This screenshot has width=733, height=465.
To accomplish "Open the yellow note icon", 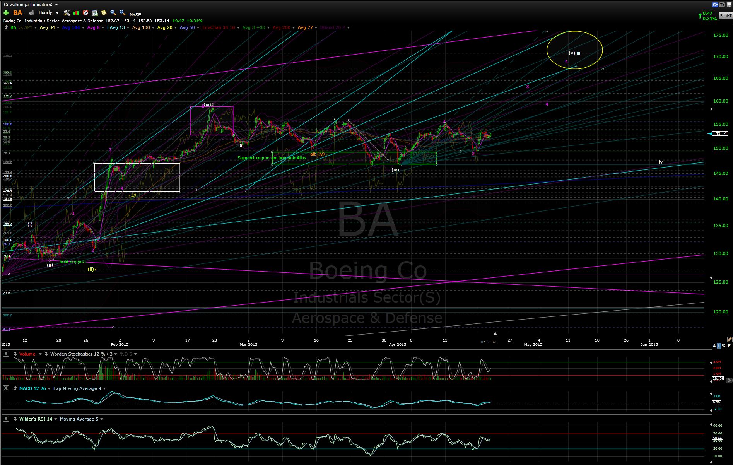I will coord(104,13).
